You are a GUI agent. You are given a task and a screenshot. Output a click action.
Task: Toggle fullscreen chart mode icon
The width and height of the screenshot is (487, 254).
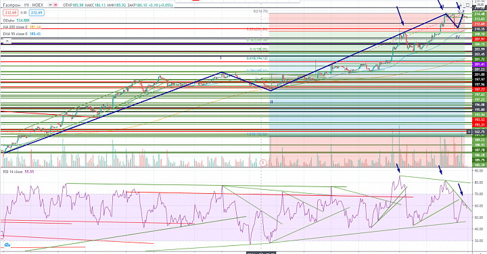pyautogui.click(x=468, y=5)
